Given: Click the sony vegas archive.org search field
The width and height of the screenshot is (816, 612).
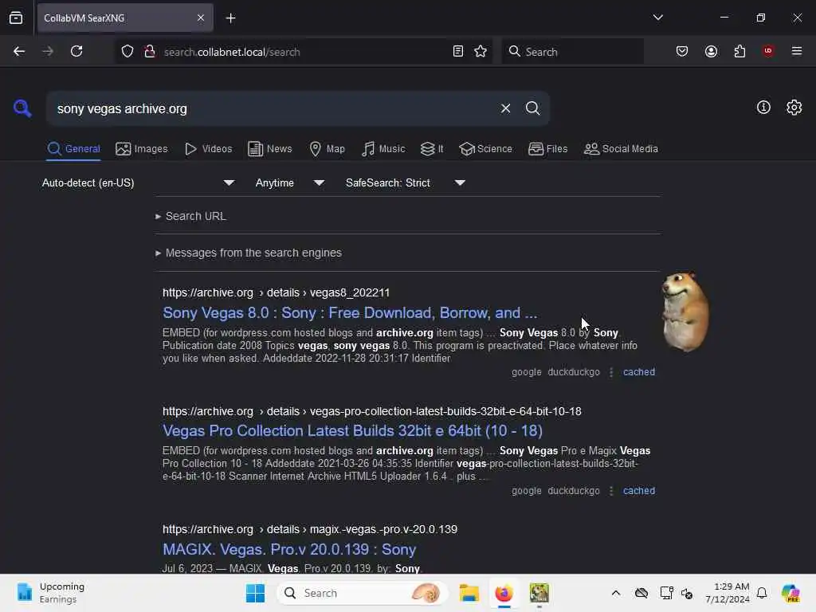Looking at the screenshot, I should coord(271,108).
